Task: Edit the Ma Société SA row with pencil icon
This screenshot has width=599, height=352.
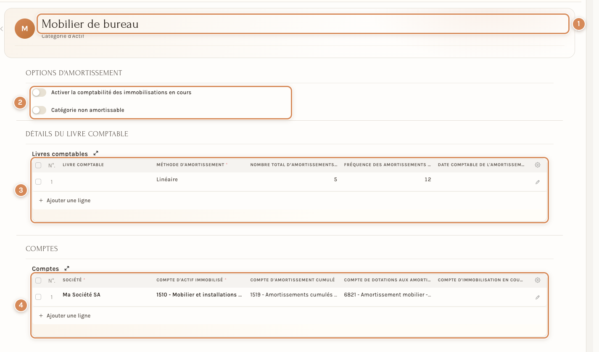Action: [537, 297]
